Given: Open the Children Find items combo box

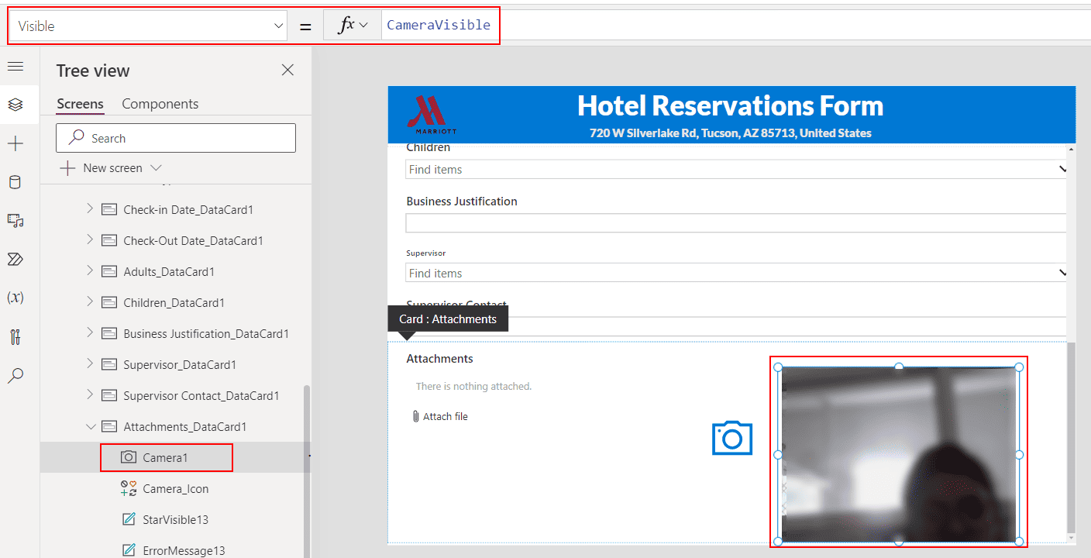Looking at the screenshot, I should pyautogui.click(x=736, y=169).
